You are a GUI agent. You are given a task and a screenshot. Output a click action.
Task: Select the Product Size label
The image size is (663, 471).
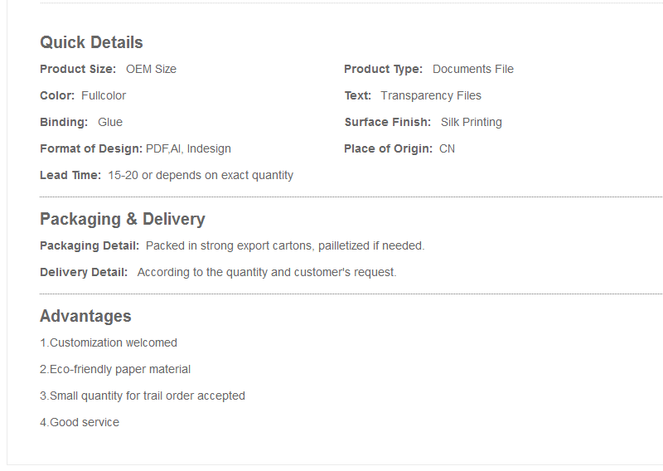78,69
